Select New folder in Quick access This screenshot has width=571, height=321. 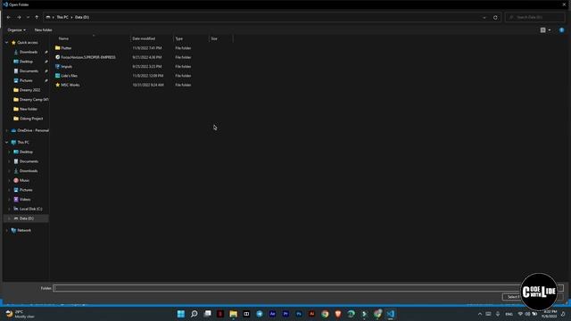tap(29, 109)
